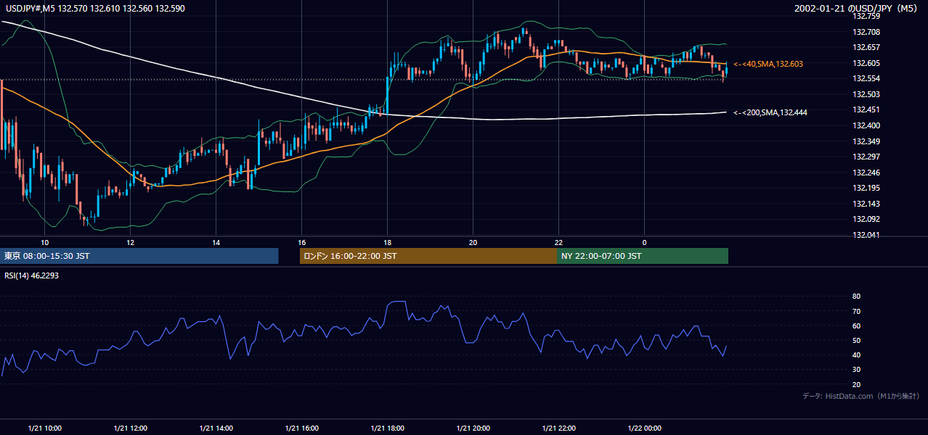
Task: Click RSI axis level 20
Action: pos(857,384)
